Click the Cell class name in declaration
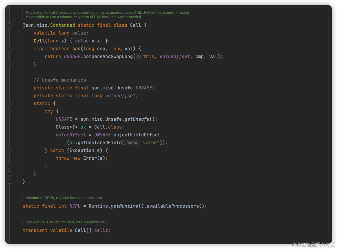Viewport: 337px width, 249px height. coord(136,25)
